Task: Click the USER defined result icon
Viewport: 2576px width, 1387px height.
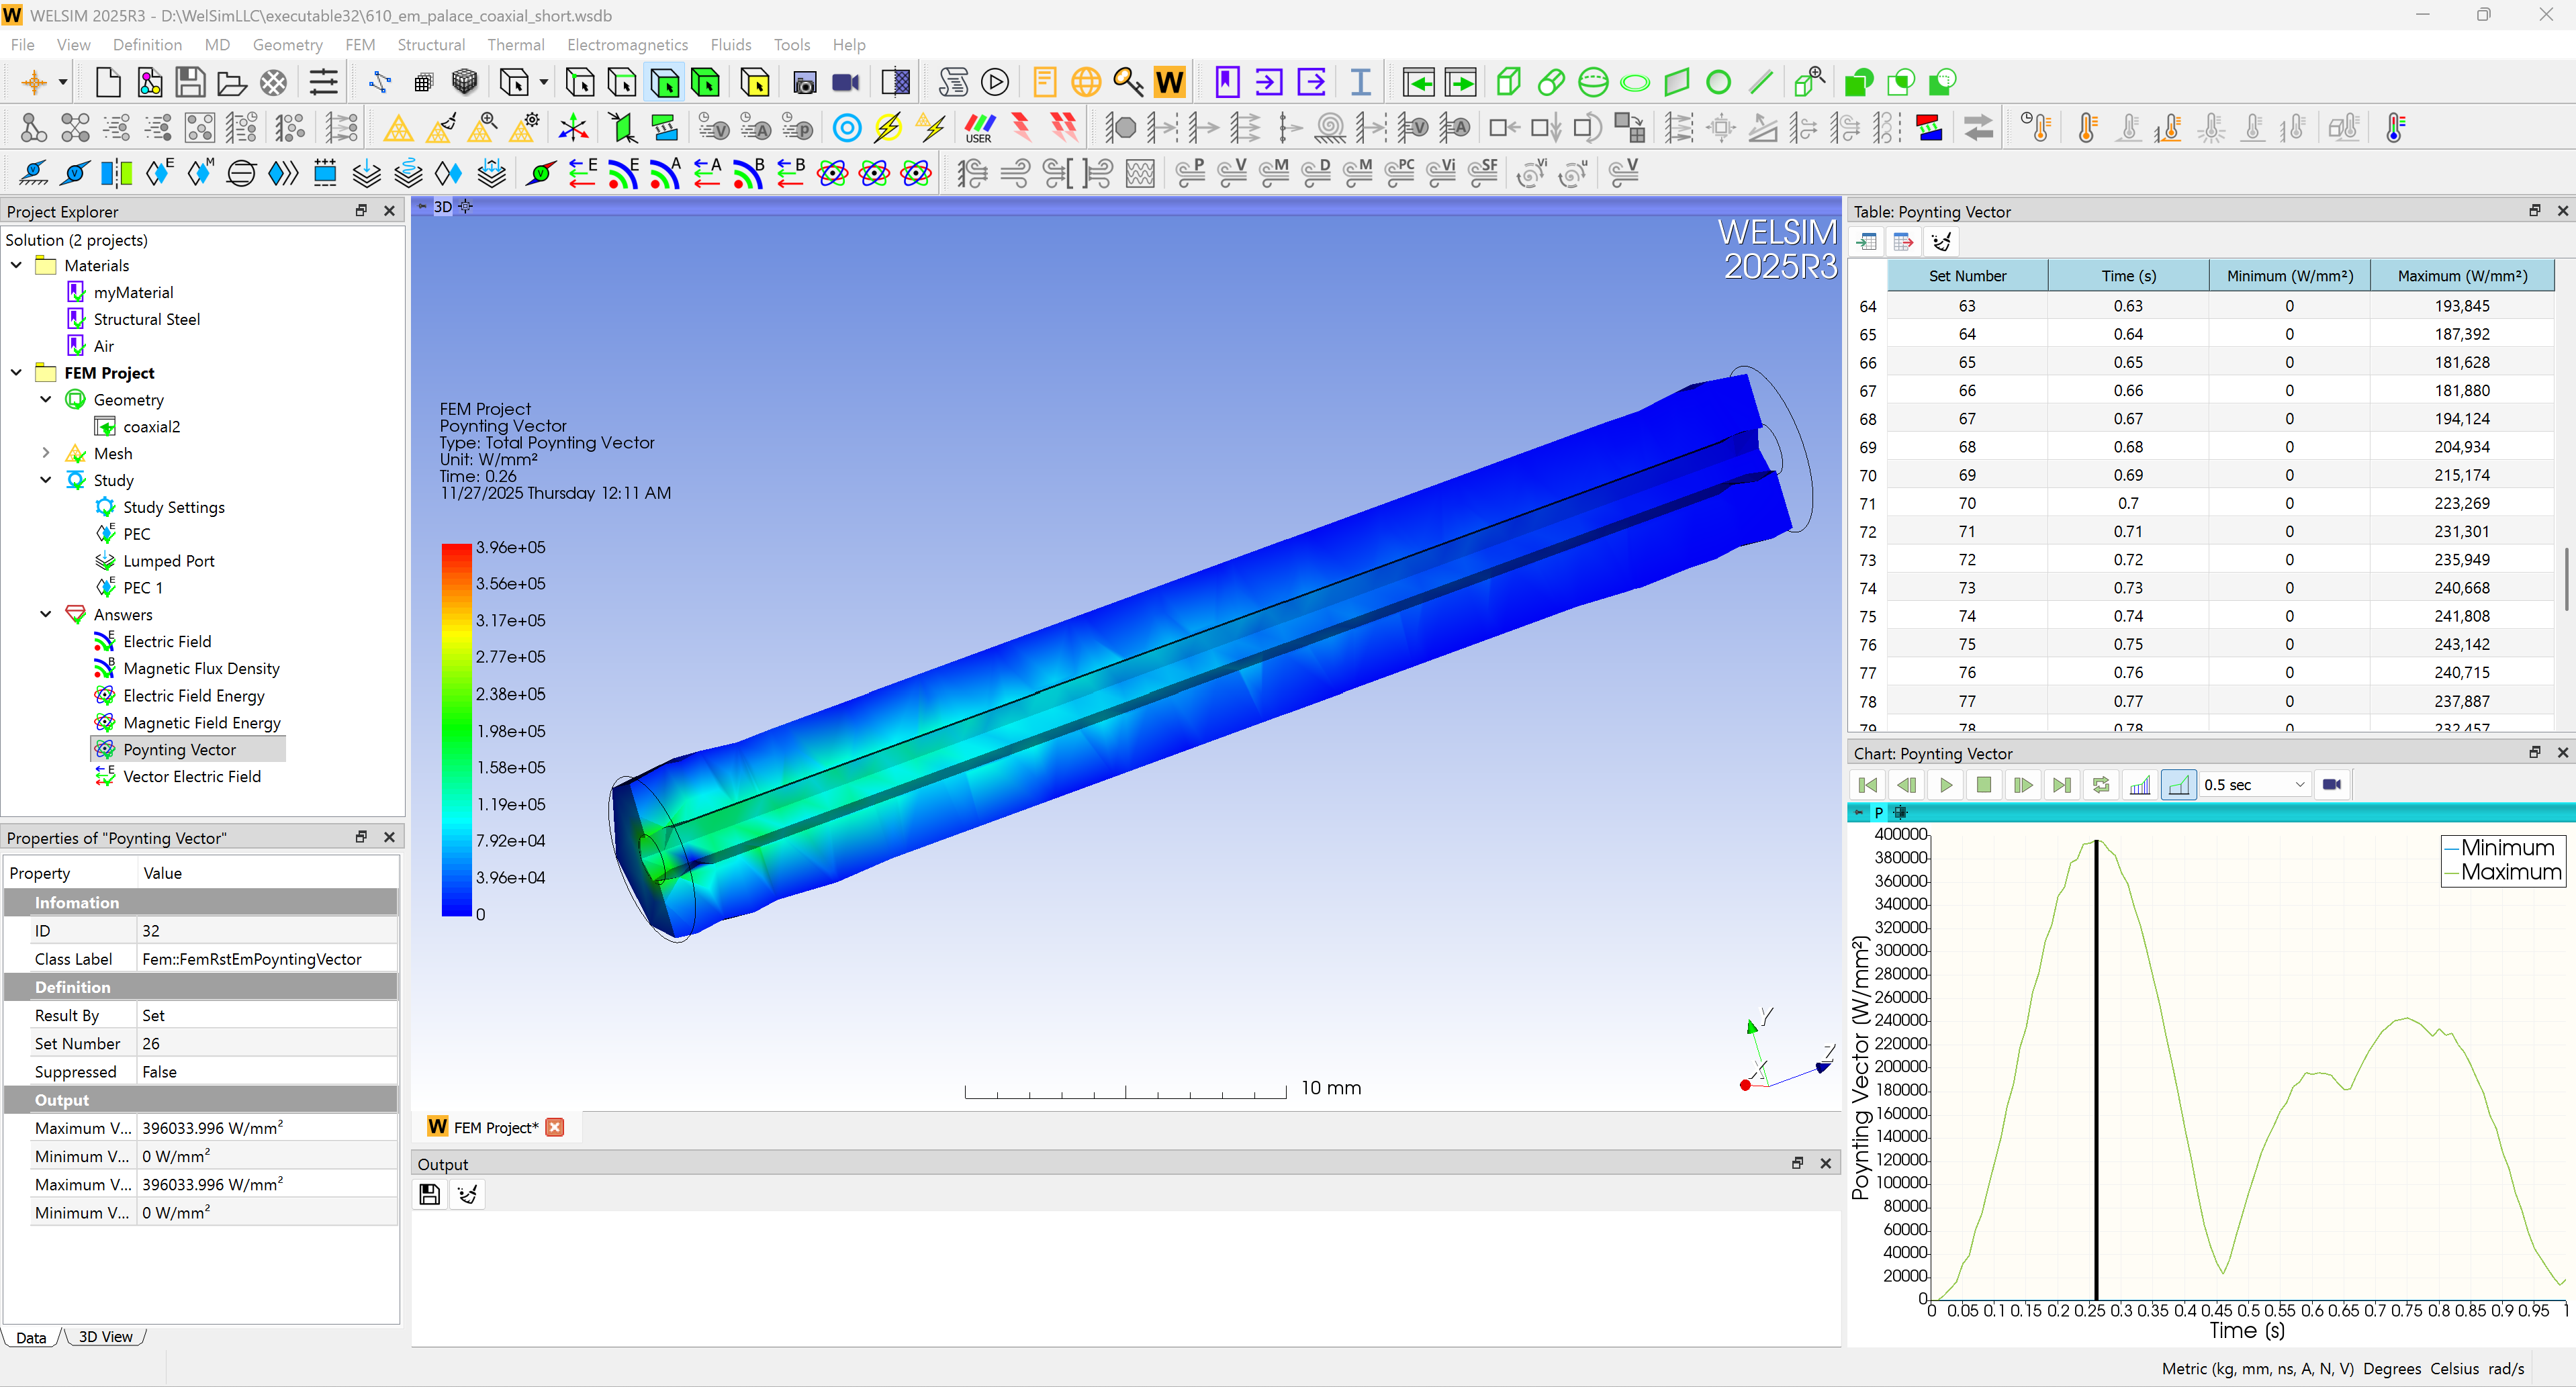Action: coord(979,128)
